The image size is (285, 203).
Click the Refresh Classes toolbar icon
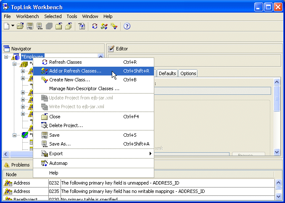(95, 26)
